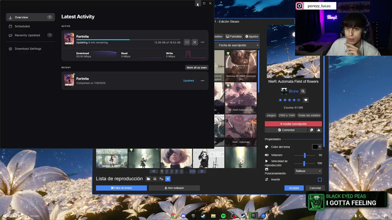Screen dimensions: 392x220
Task: Toggle the Invertir checkbox
Action: click(320, 180)
